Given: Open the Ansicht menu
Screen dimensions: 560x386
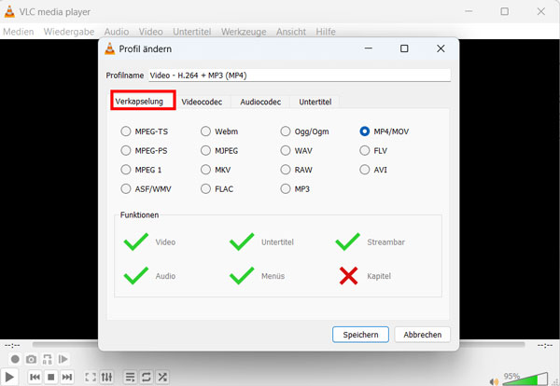Looking at the screenshot, I should 290,32.
